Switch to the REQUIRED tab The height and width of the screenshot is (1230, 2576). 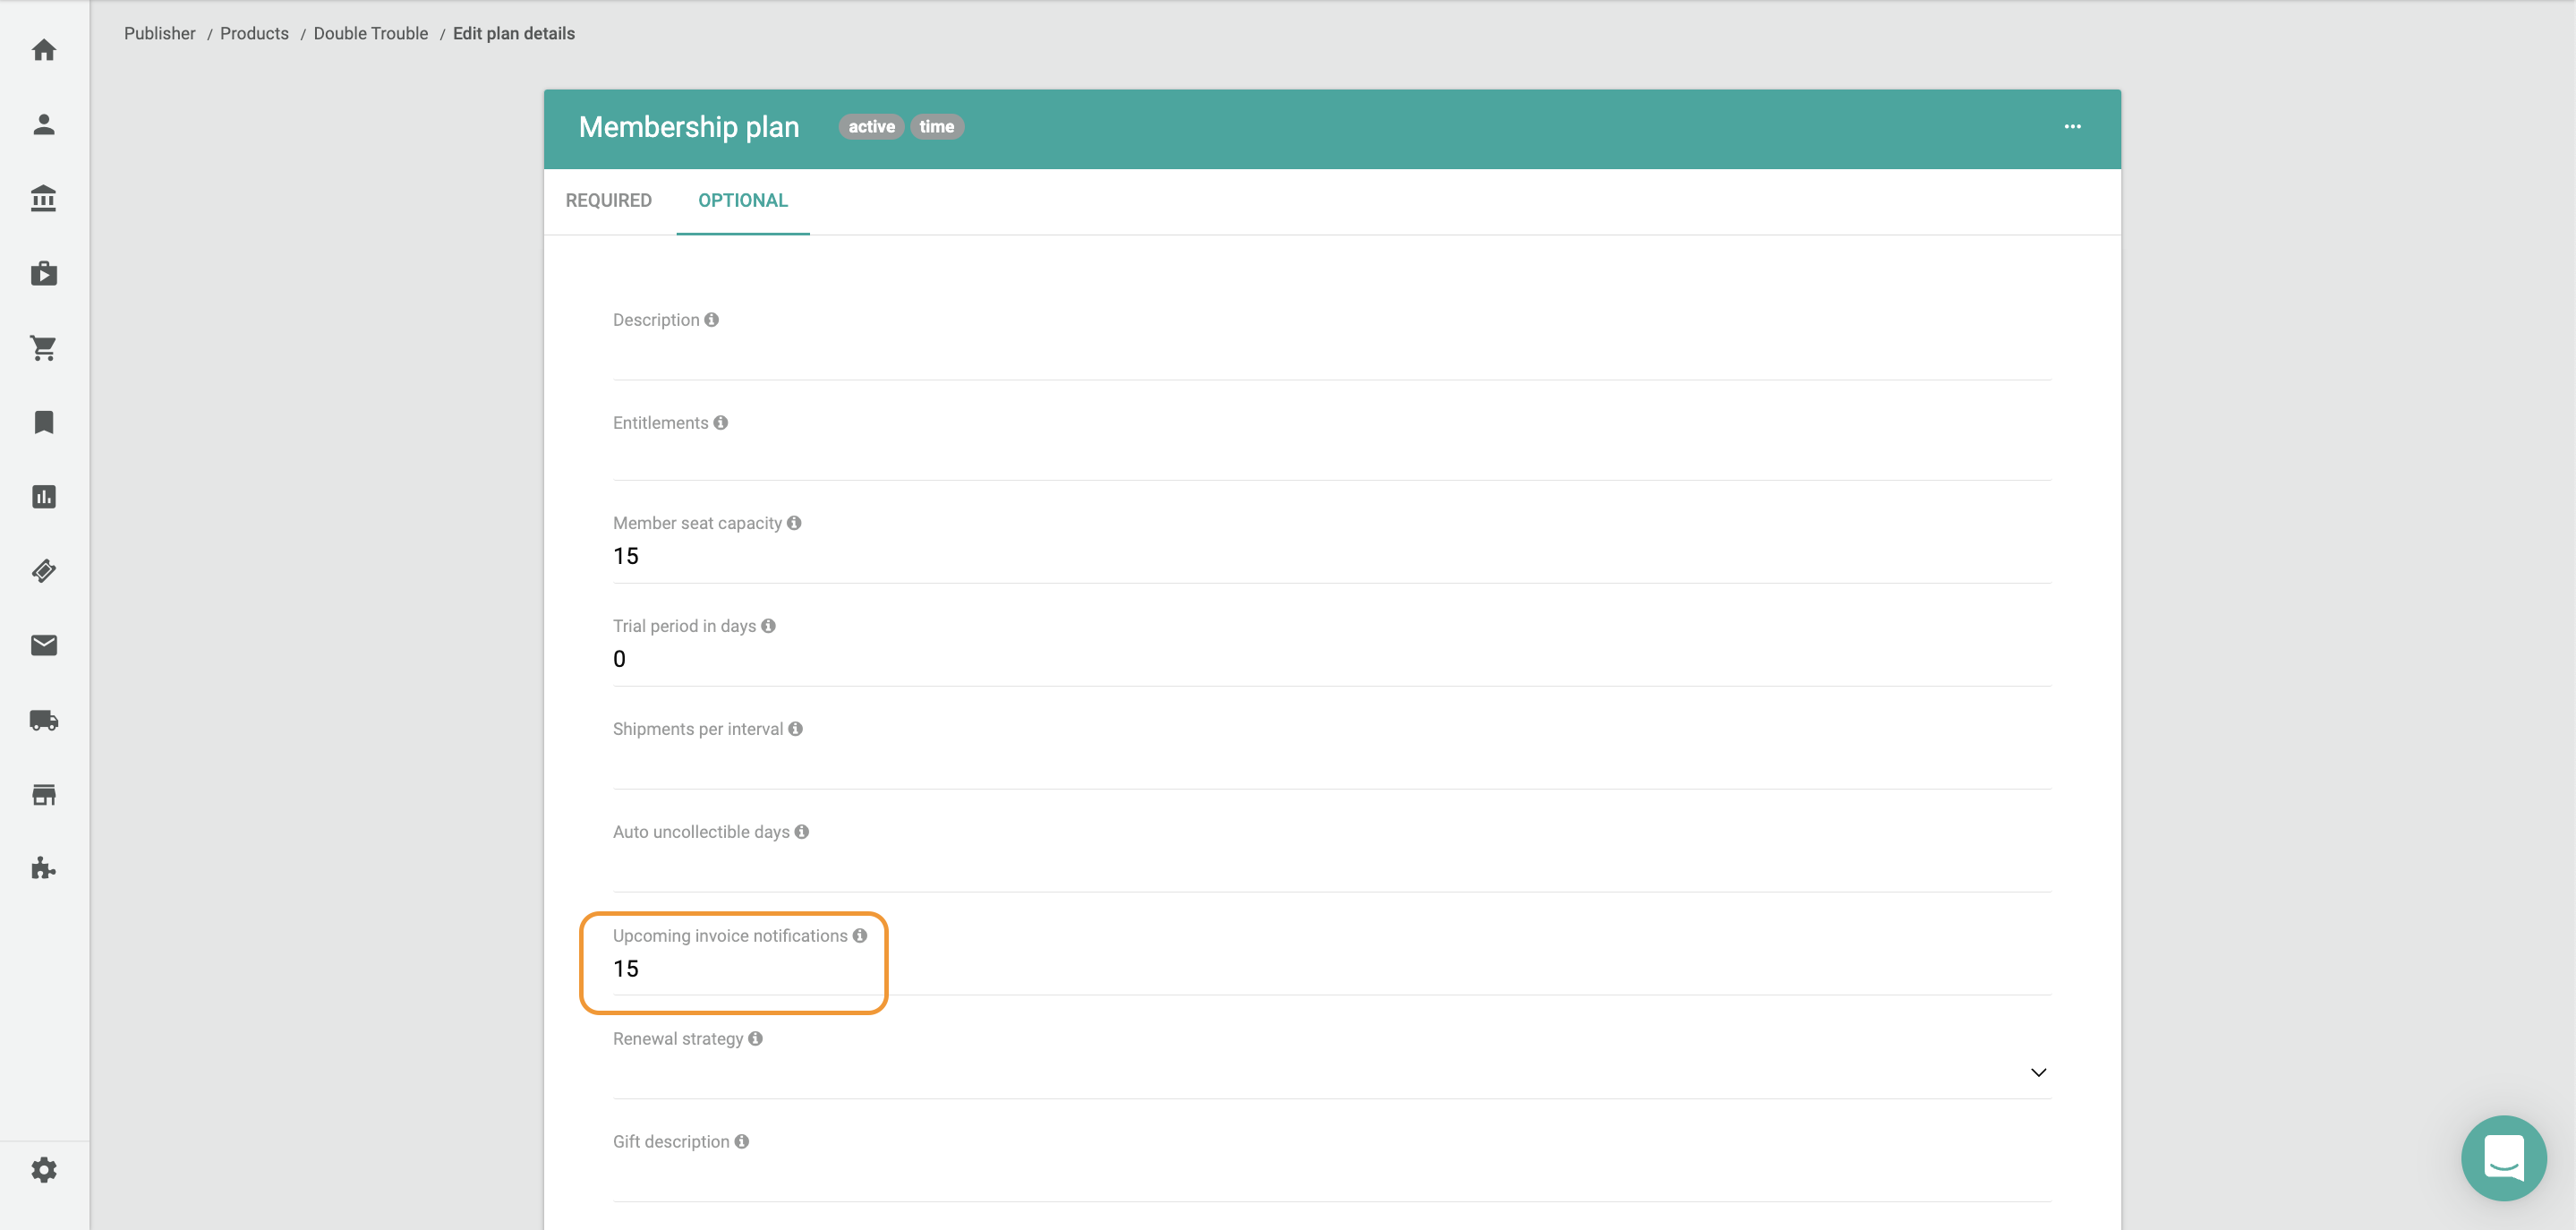pyautogui.click(x=608, y=201)
